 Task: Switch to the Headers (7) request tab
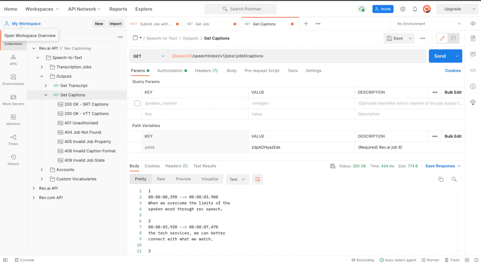[x=206, y=70]
